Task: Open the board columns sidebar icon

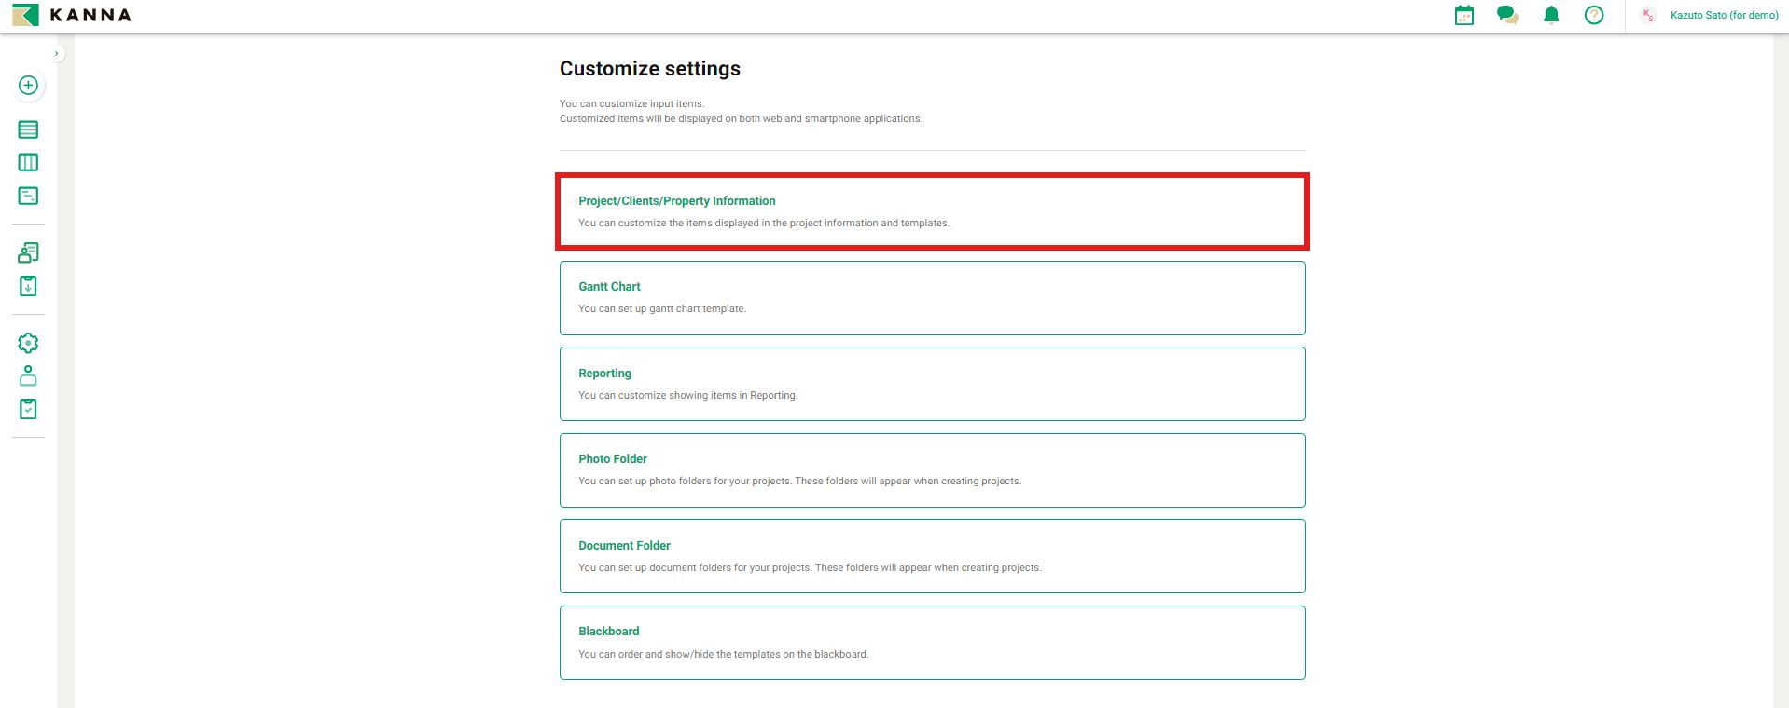Action: click(x=28, y=162)
